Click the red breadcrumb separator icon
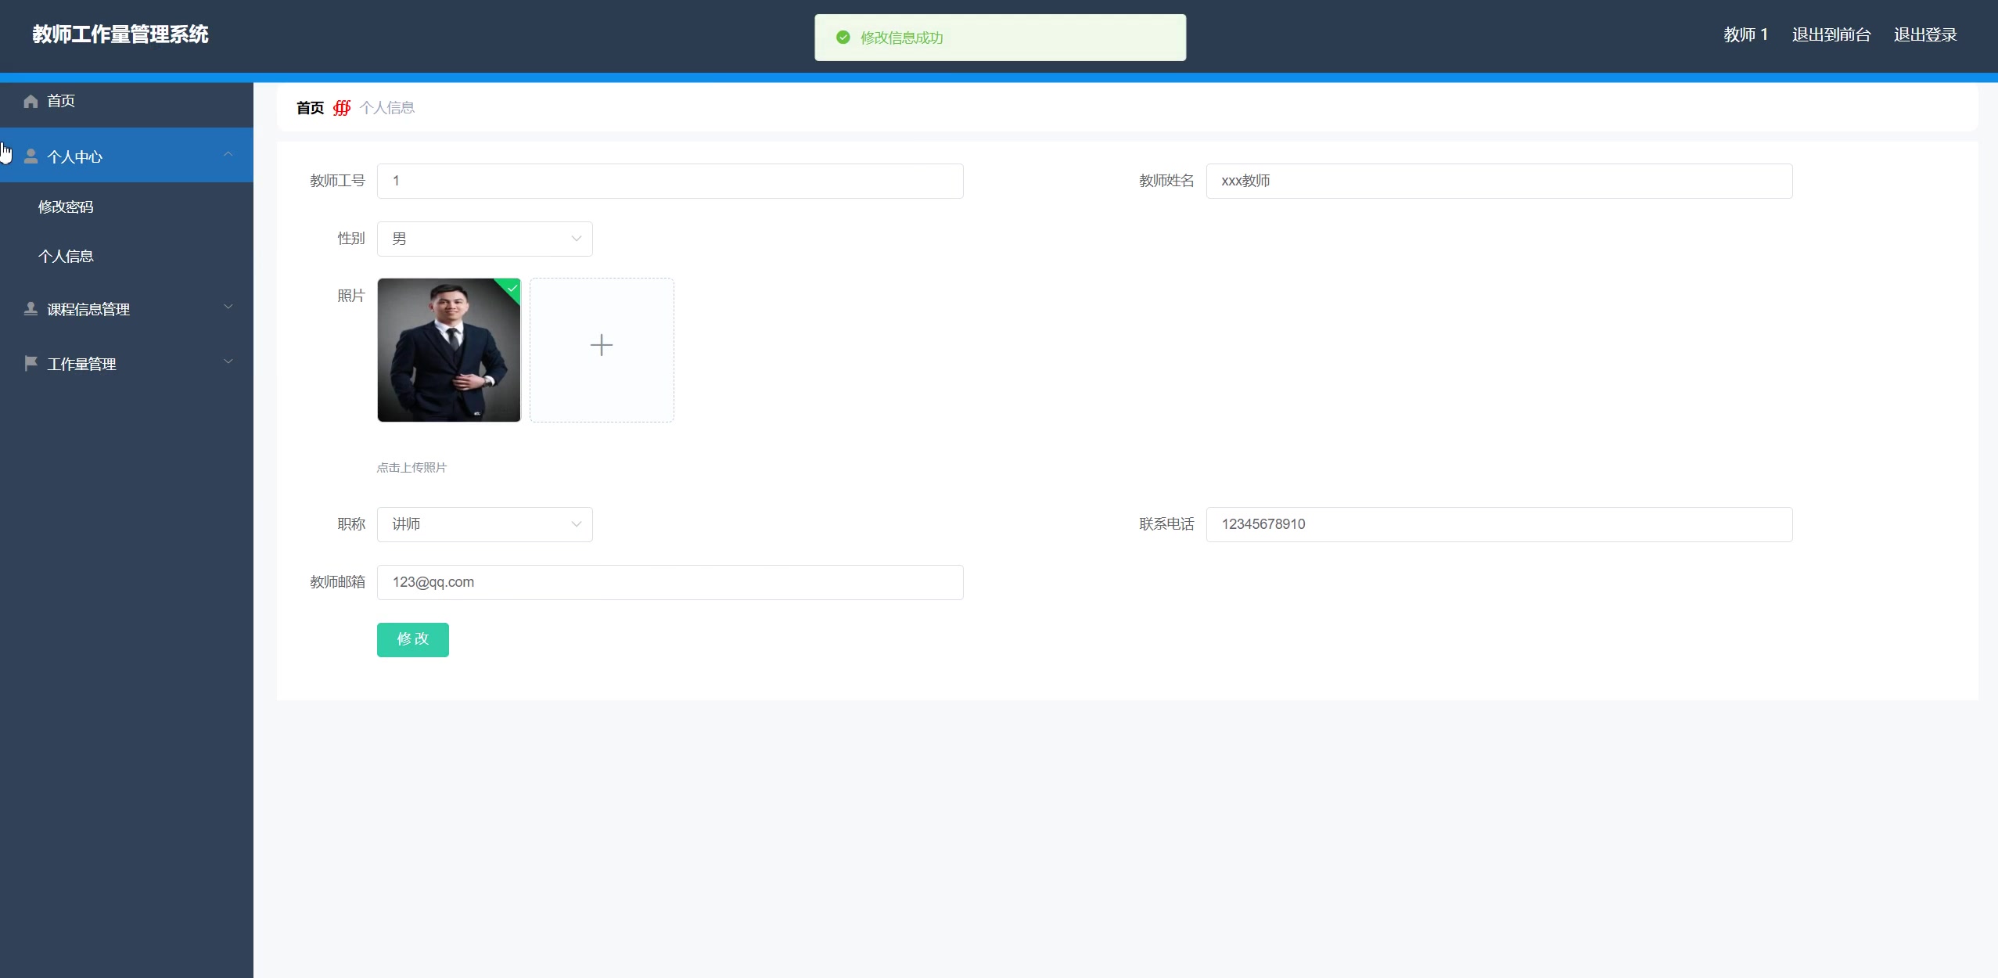 pos(342,108)
